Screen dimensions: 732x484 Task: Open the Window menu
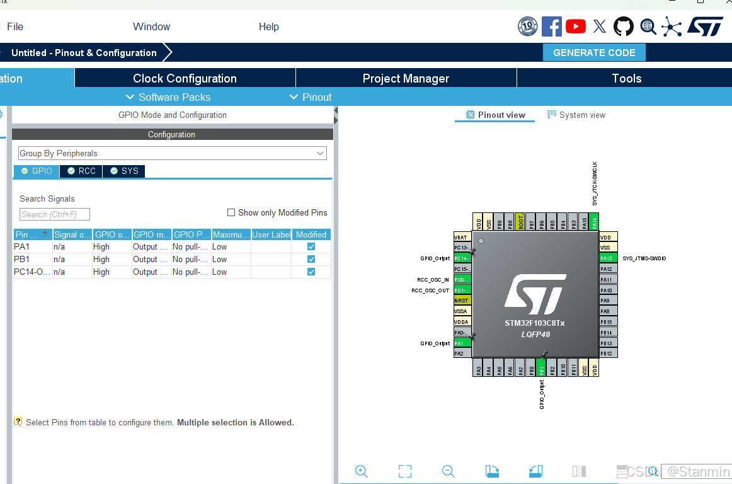pyautogui.click(x=151, y=26)
